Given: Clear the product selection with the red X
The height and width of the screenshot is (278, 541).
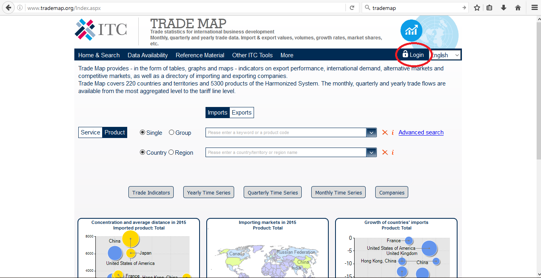Looking at the screenshot, I should tap(384, 132).
